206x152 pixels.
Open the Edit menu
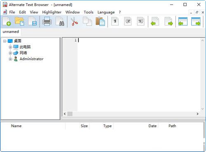pyautogui.click(x=22, y=12)
